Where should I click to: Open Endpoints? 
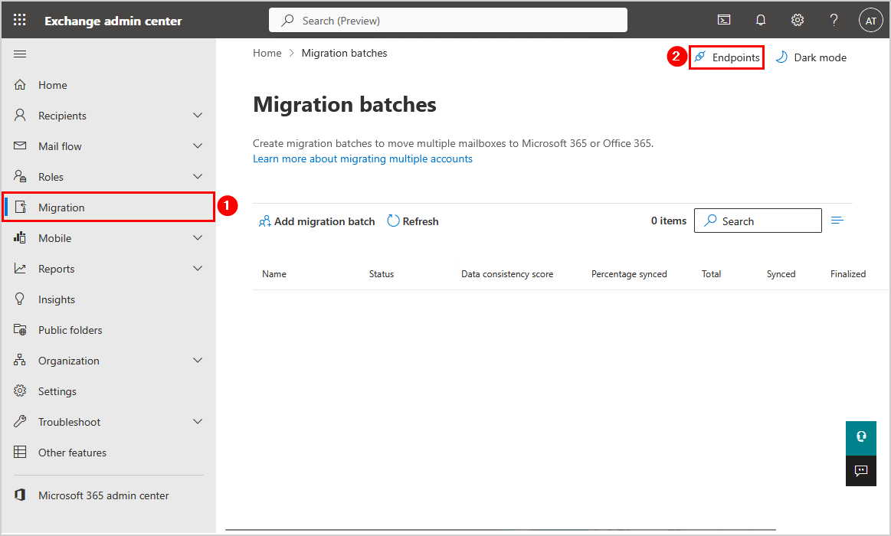pyautogui.click(x=726, y=57)
